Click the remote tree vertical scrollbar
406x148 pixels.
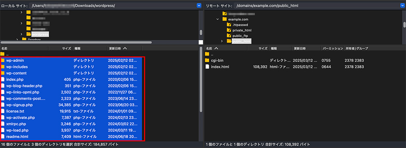pos(404,25)
